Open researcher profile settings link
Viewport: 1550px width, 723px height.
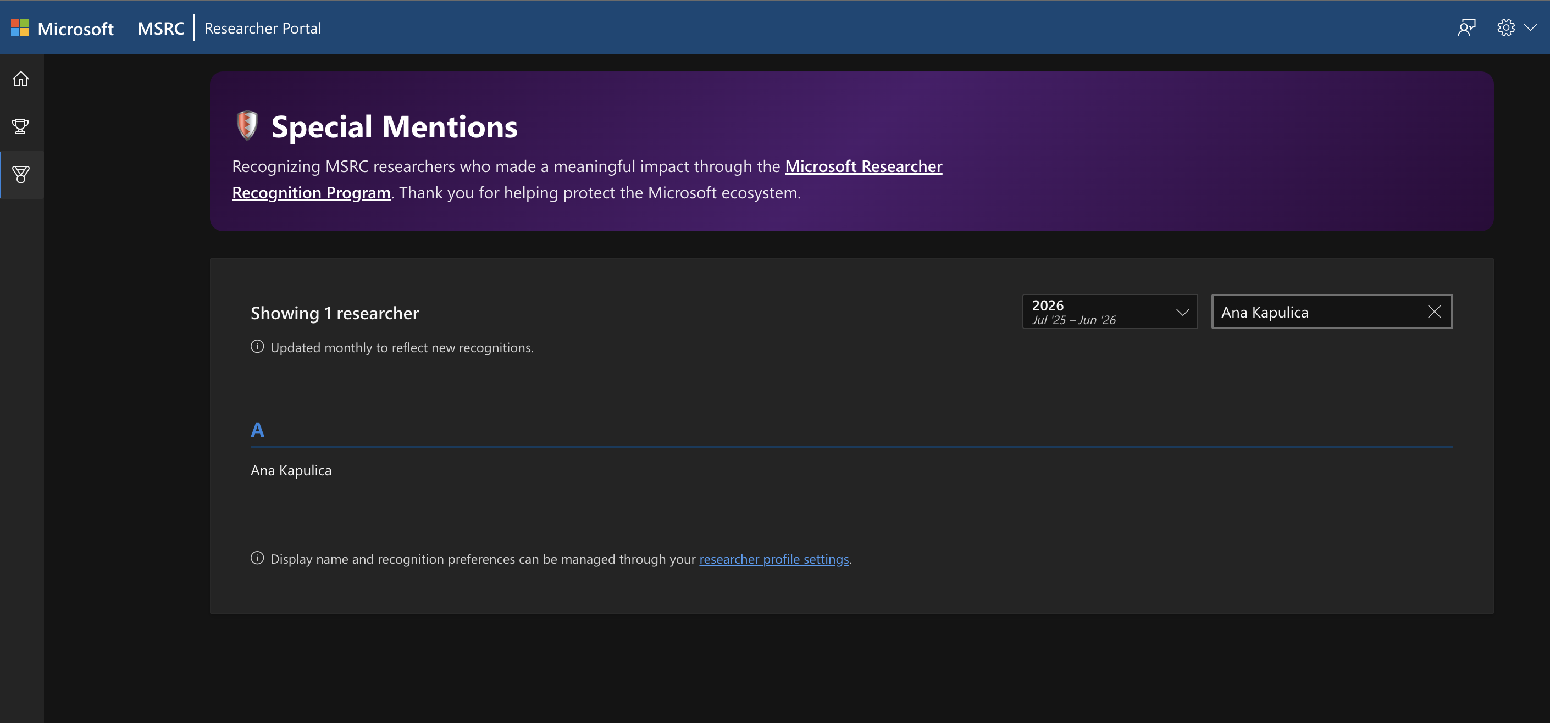[x=774, y=559]
